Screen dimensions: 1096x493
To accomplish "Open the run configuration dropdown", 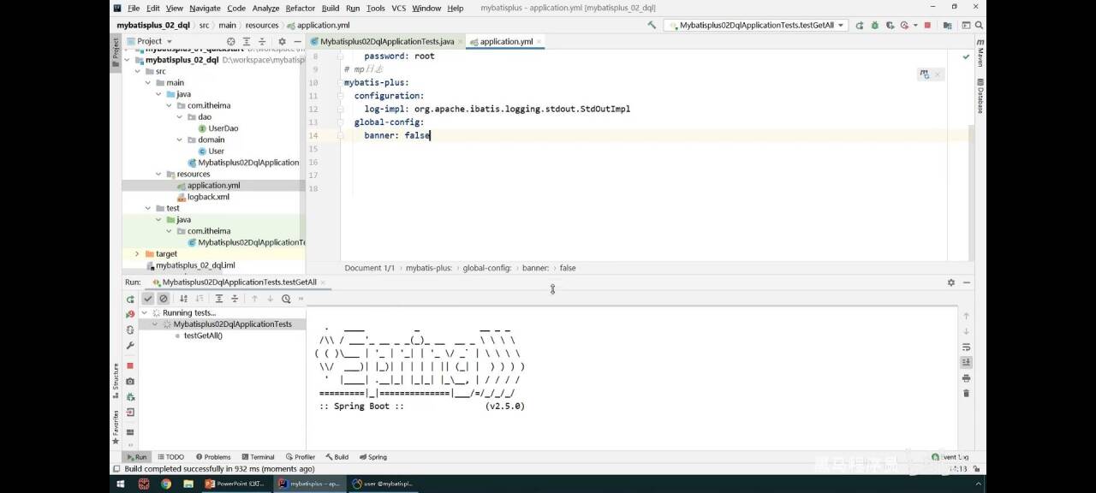I will click(756, 26).
